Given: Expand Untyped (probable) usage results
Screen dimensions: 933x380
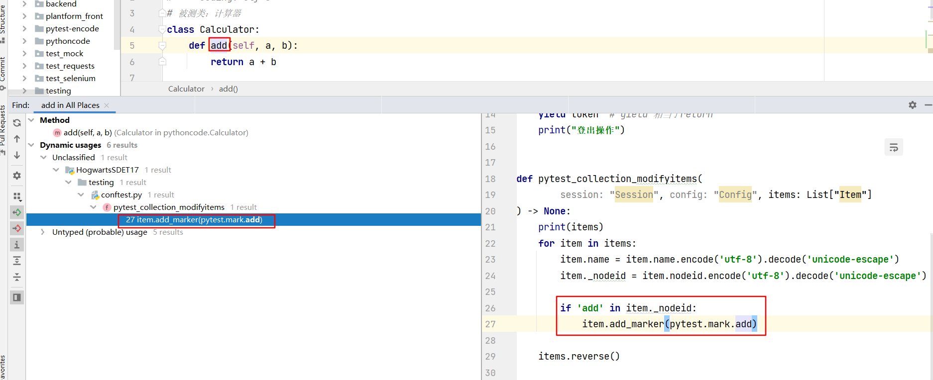Looking at the screenshot, I should tap(43, 232).
